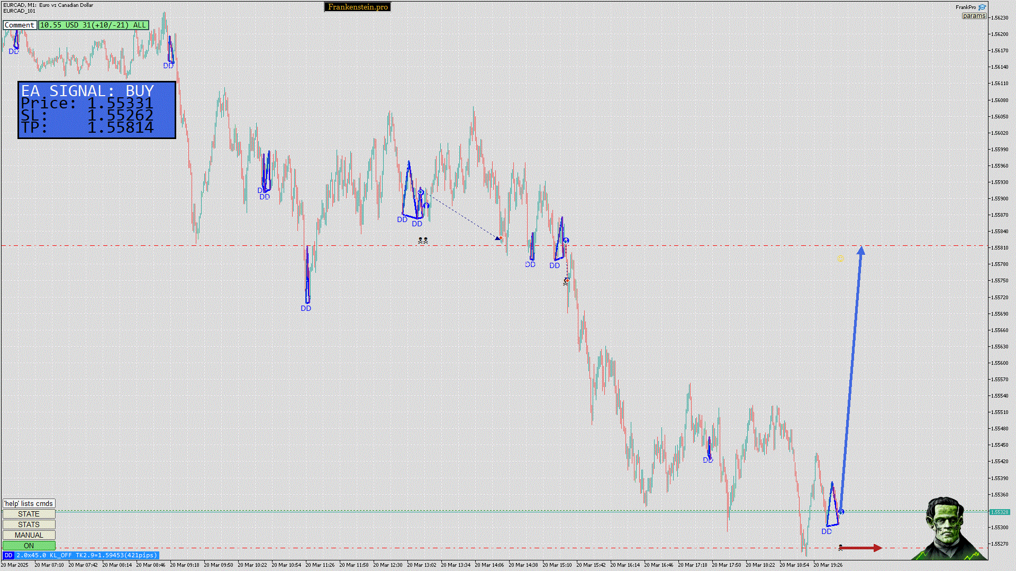Click the KL_OFF status bar text
This screenshot has width=1016, height=571.
tap(60, 555)
